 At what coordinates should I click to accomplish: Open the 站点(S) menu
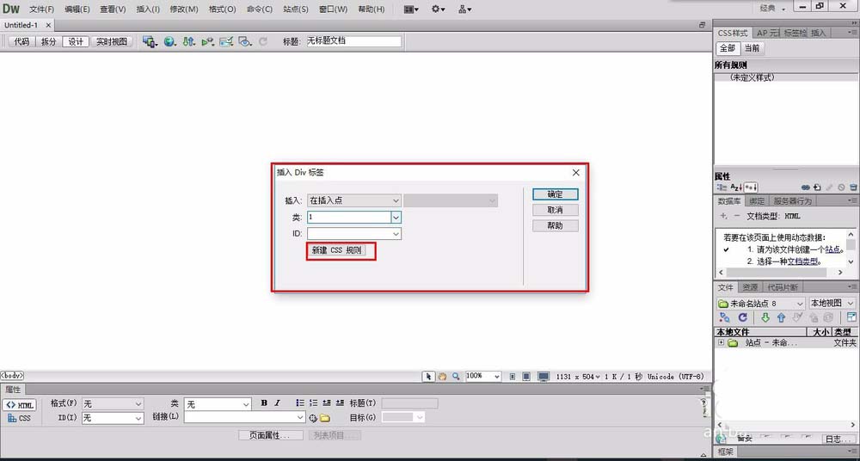(x=296, y=9)
